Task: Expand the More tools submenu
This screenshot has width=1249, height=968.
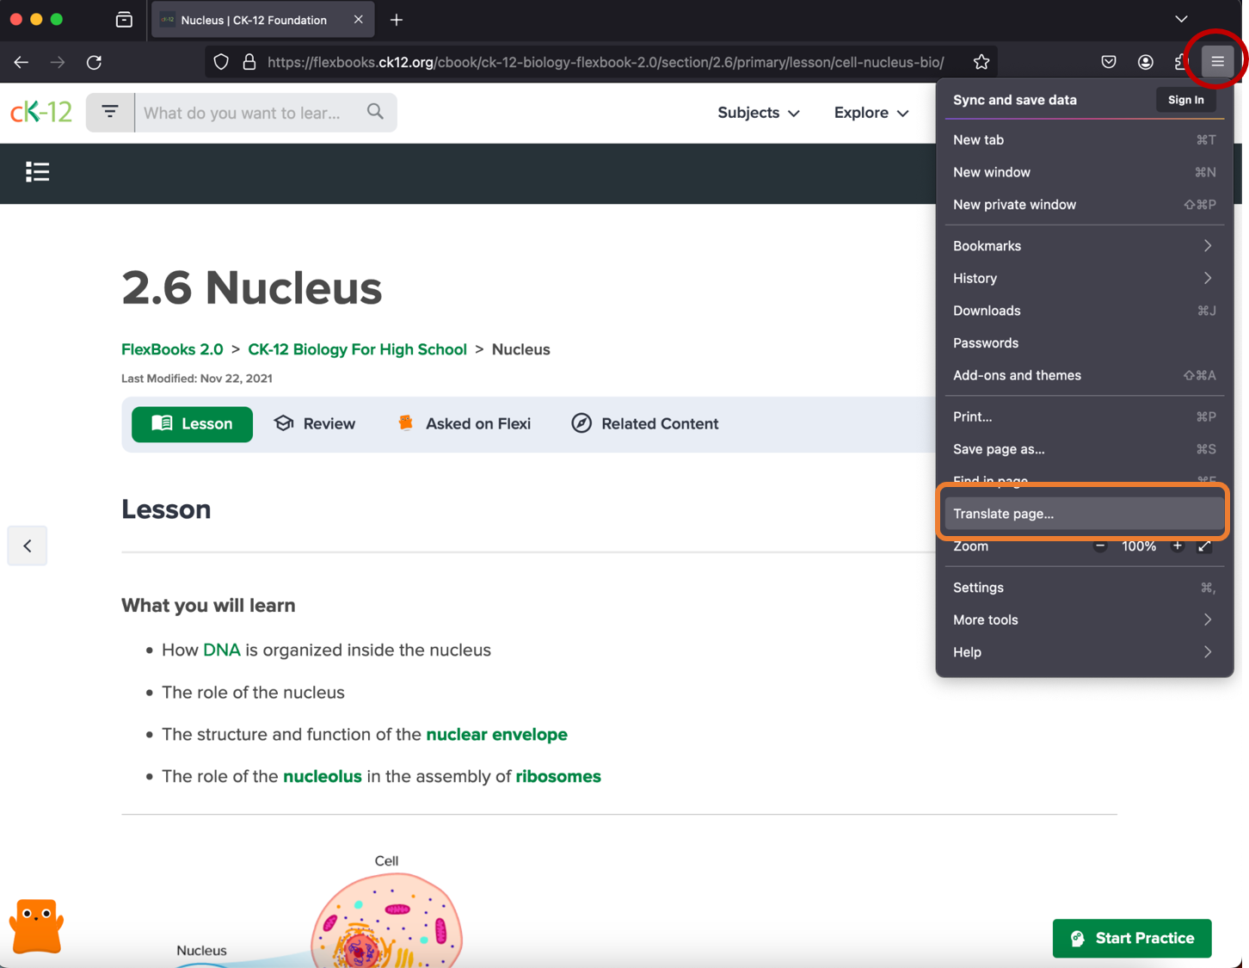Action: click(x=1084, y=620)
